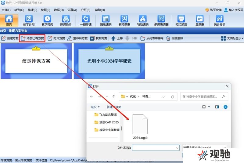Select 浩辰CAD 2025 folder in tree
Image resolution: width=244 pixels, height=163 pixels.
tap(106, 122)
